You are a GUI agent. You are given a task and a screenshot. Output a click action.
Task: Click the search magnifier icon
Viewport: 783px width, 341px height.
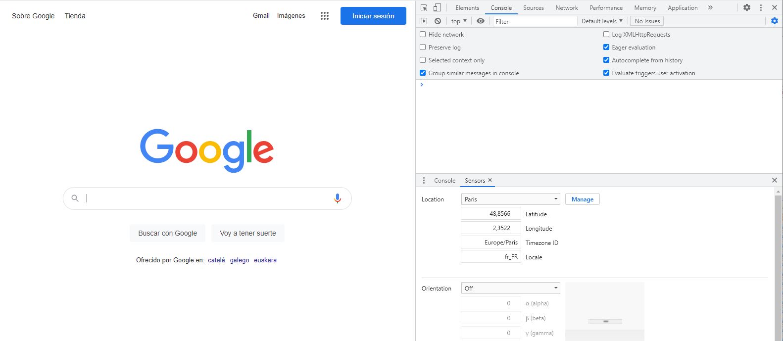[x=75, y=198]
